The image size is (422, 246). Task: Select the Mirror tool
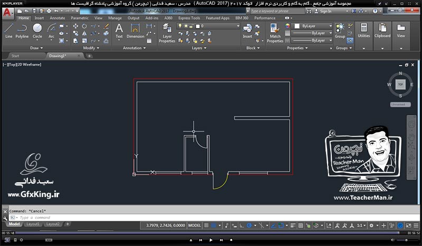[84, 33]
